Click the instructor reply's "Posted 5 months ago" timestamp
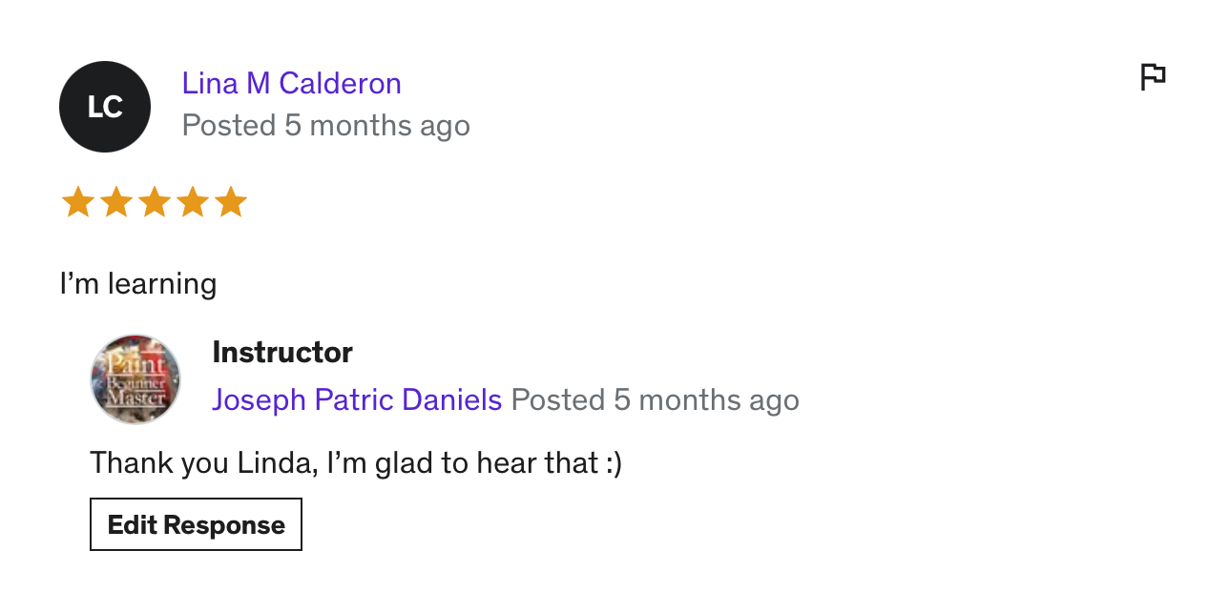Screen dimensions: 1229x612 tap(656, 400)
